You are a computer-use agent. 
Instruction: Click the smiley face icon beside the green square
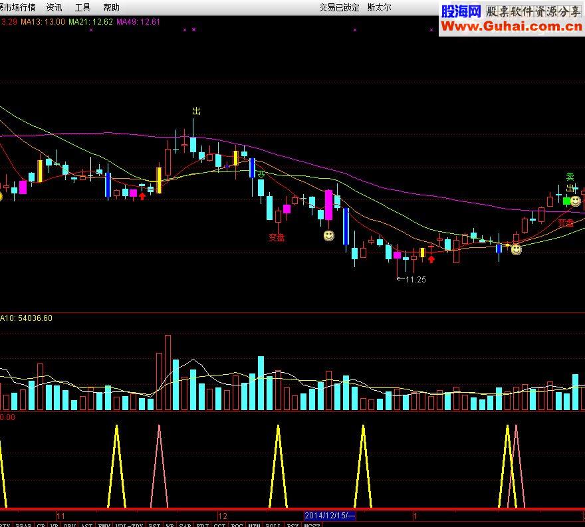pyautogui.click(x=576, y=201)
